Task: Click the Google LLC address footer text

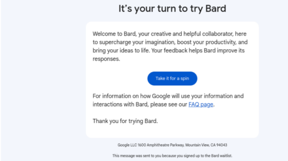Action: 172,145
